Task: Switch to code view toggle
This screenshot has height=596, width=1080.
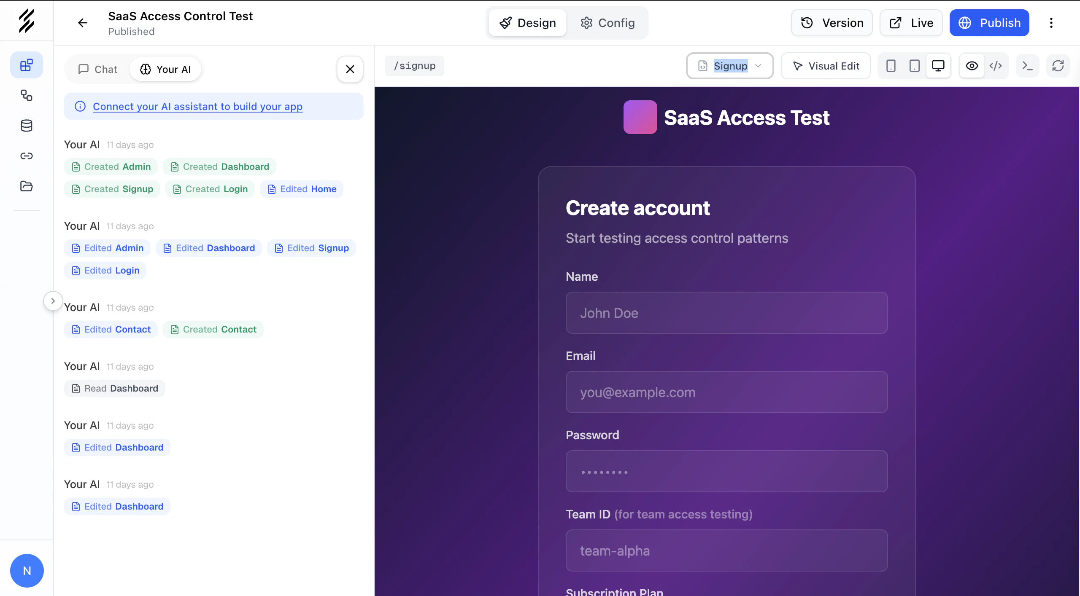Action: pos(996,66)
